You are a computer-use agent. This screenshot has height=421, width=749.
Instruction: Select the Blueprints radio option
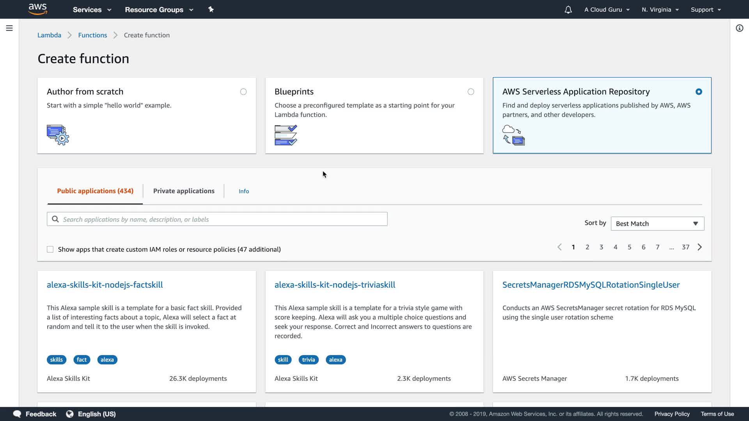(x=471, y=92)
